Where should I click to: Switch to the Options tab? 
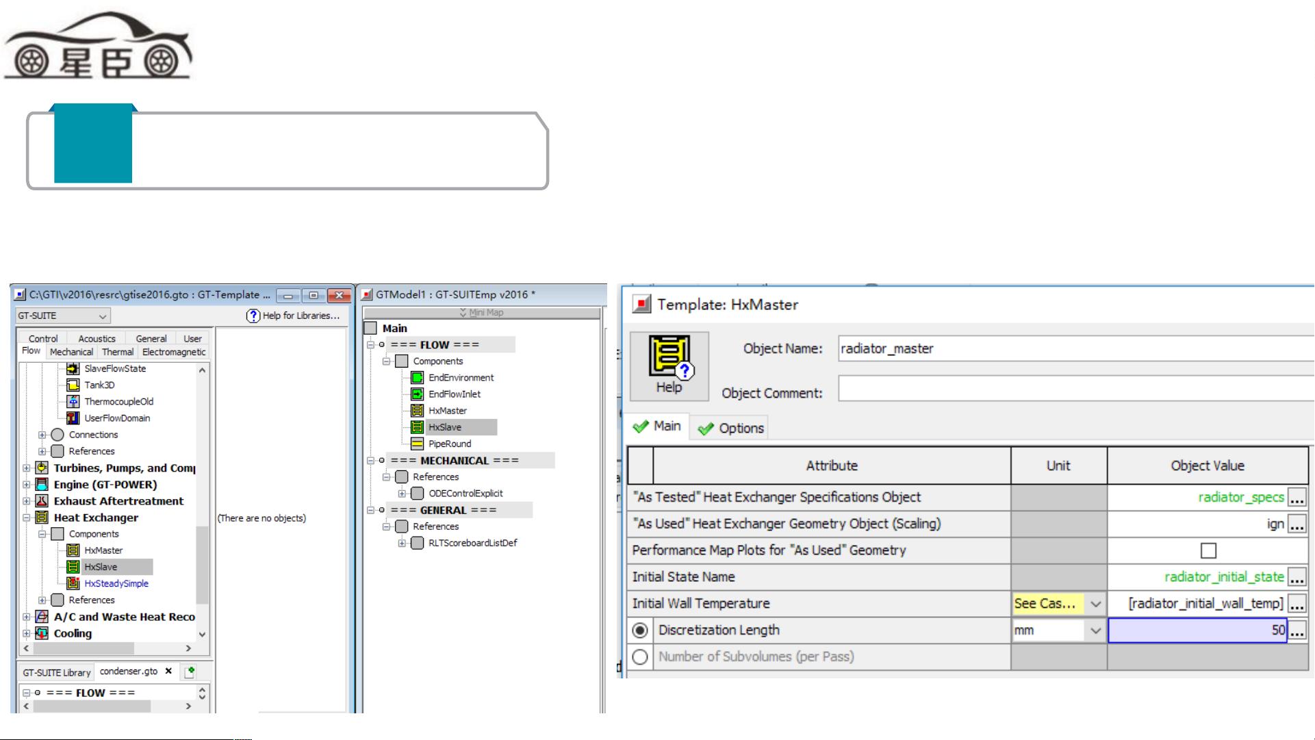(730, 428)
